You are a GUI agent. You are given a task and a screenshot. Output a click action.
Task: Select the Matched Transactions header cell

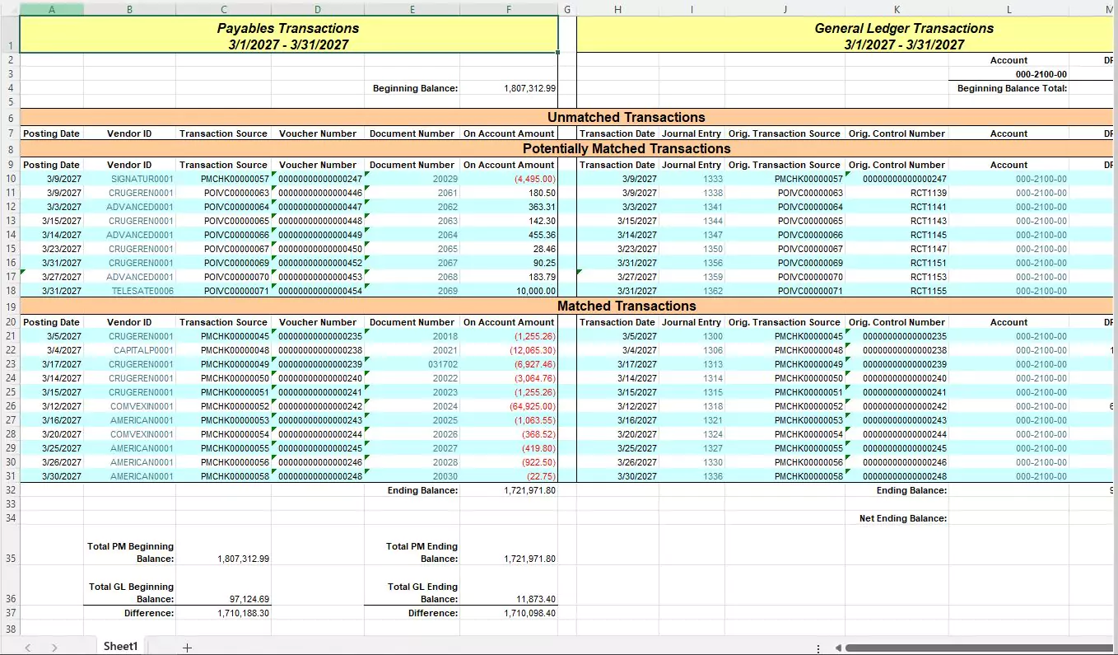point(627,306)
